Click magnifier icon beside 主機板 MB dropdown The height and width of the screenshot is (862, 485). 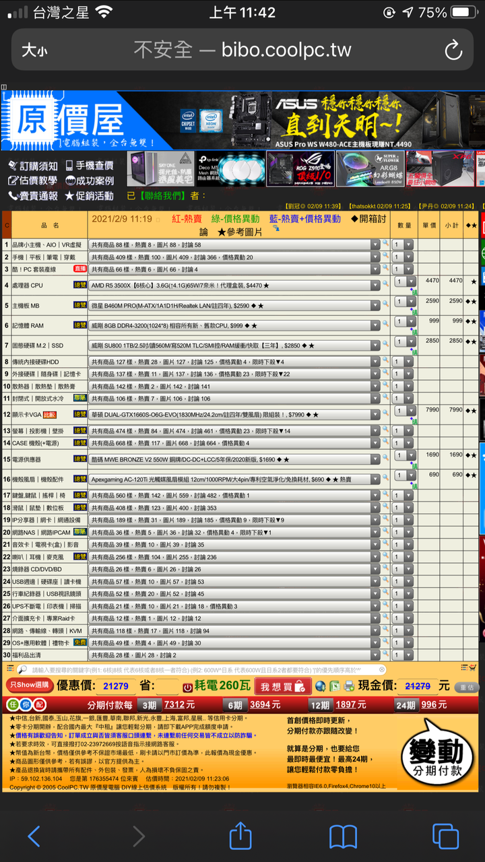[385, 302]
